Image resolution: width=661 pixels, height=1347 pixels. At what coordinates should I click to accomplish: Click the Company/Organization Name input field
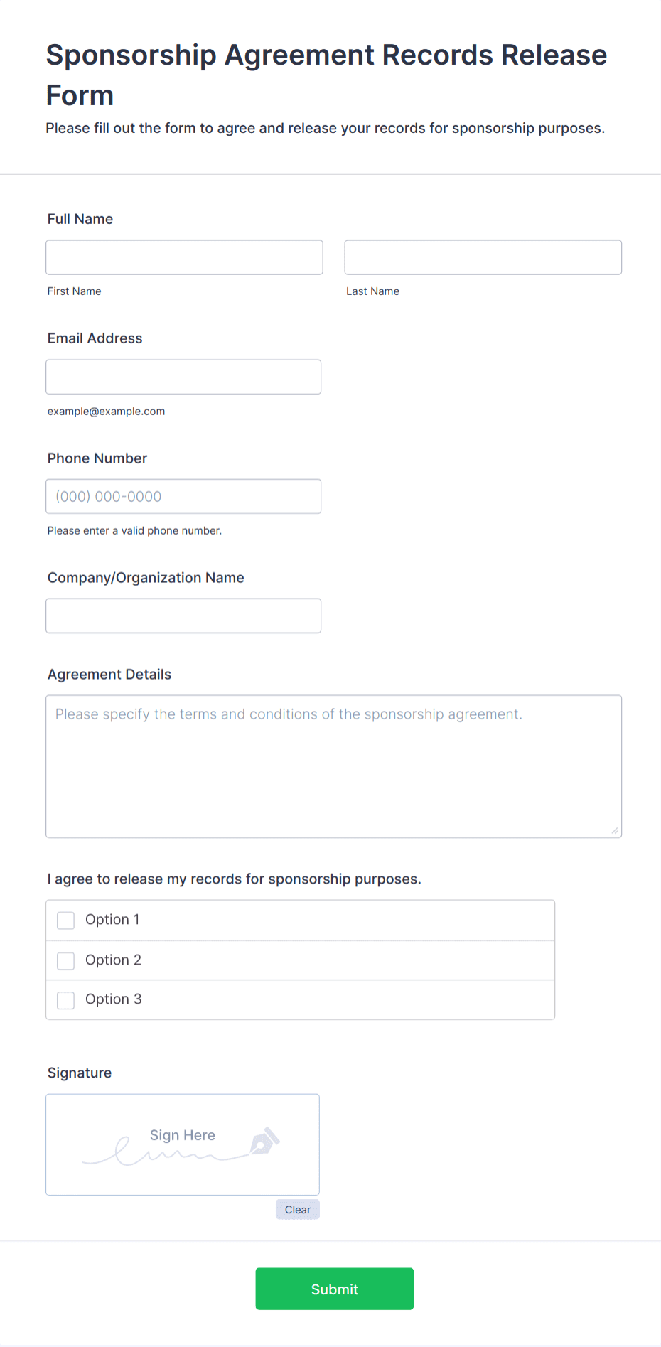point(183,616)
